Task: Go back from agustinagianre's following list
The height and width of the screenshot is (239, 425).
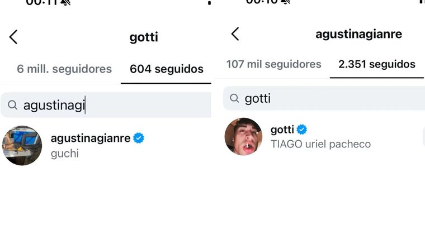Action: [235, 34]
